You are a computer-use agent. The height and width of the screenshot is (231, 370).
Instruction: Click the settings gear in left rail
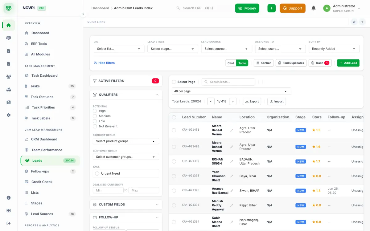coord(9,115)
